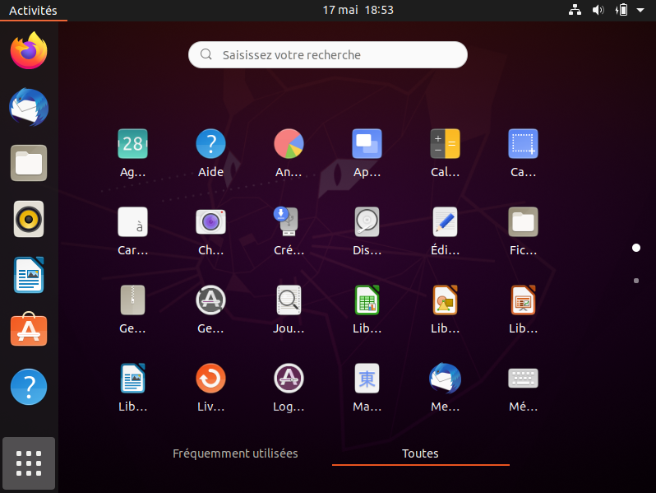Open the Fichiers app icon in grid

(523, 222)
